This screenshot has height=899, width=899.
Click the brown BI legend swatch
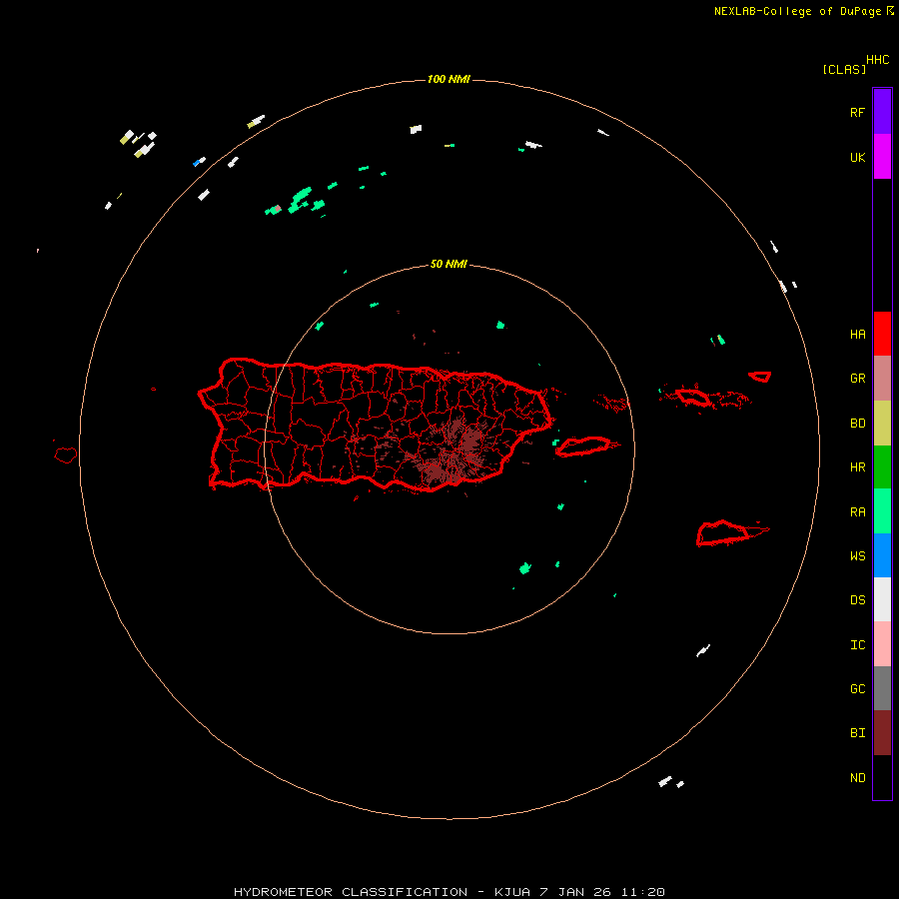(882, 733)
